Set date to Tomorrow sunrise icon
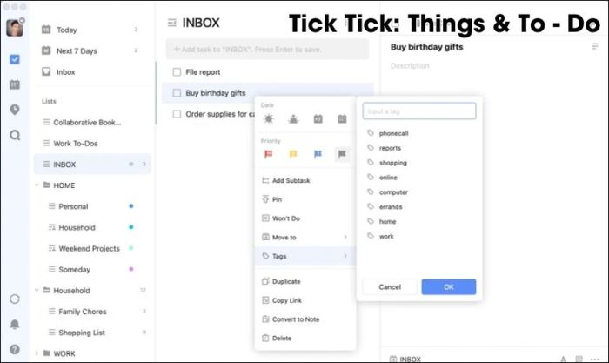The width and height of the screenshot is (609, 363). (x=293, y=119)
